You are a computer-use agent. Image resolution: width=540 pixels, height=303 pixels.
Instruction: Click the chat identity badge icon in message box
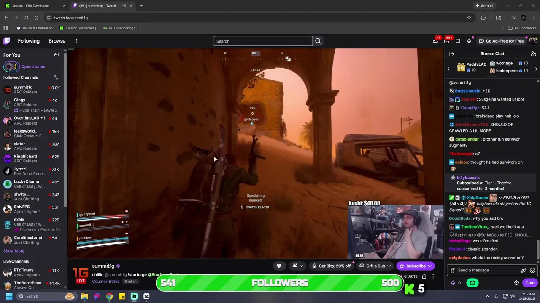(x=453, y=270)
